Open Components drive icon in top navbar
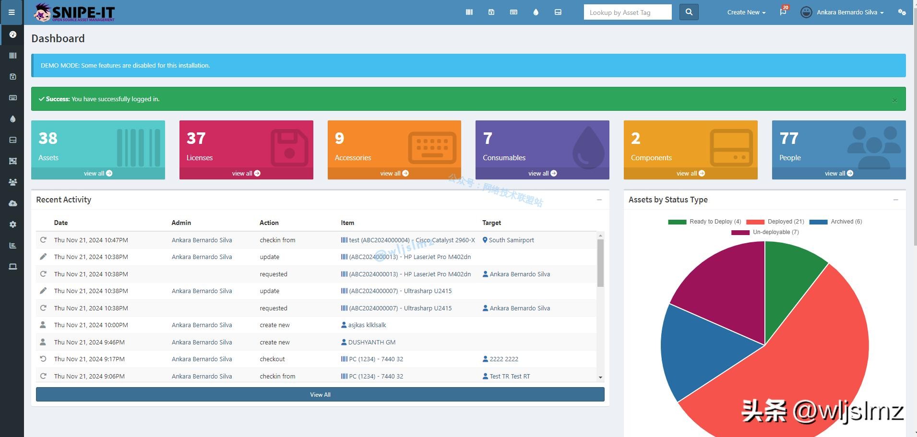 click(558, 12)
